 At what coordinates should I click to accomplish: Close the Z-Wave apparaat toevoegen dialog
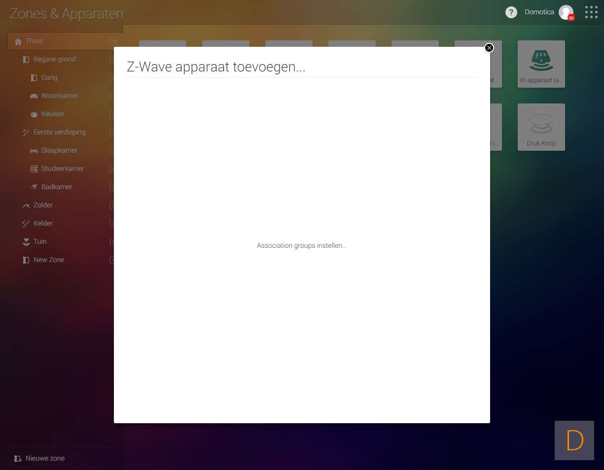[489, 48]
